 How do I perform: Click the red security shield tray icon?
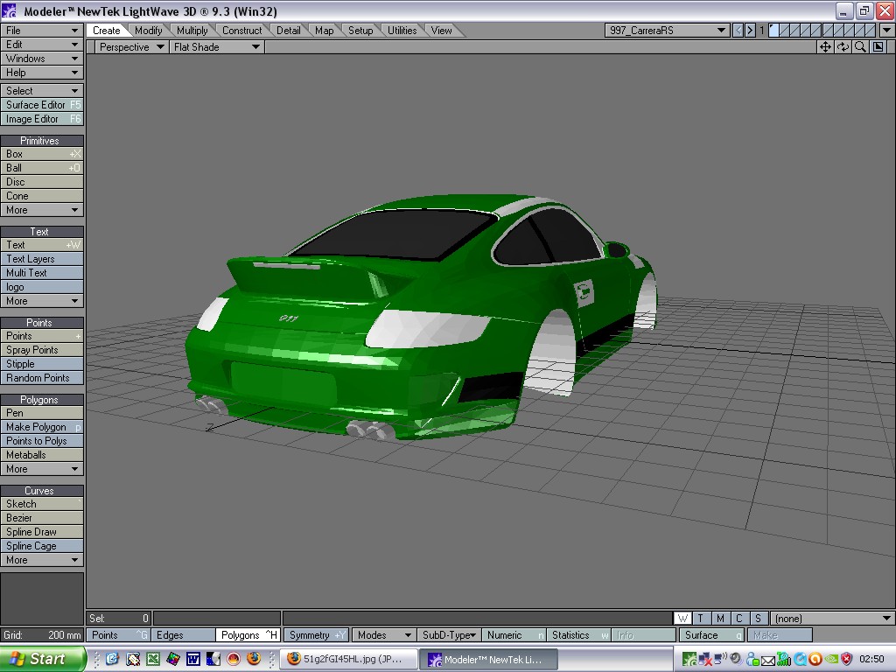click(846, 659)
